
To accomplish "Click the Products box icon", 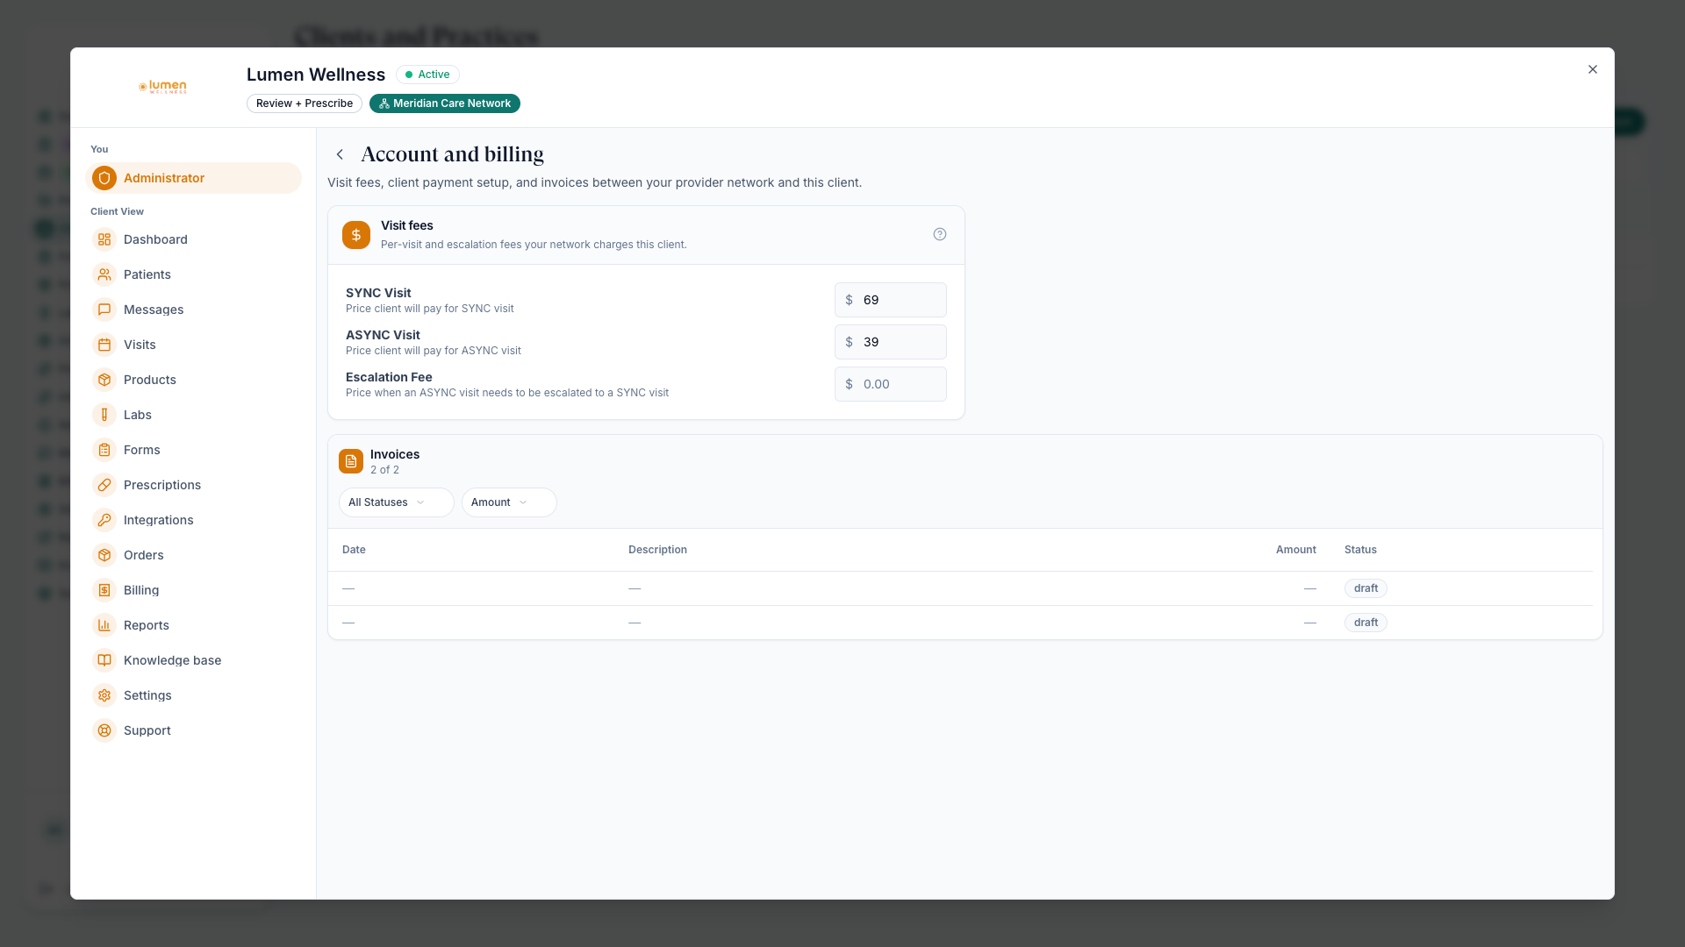I will pos(104,380).
